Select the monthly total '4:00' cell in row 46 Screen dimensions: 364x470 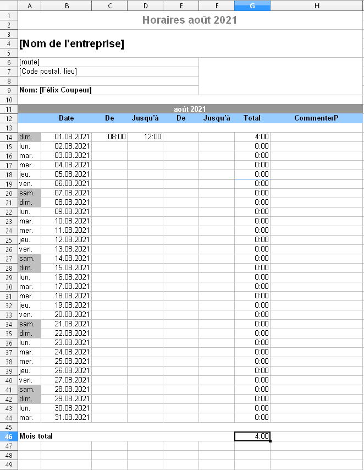coord(252,436)
